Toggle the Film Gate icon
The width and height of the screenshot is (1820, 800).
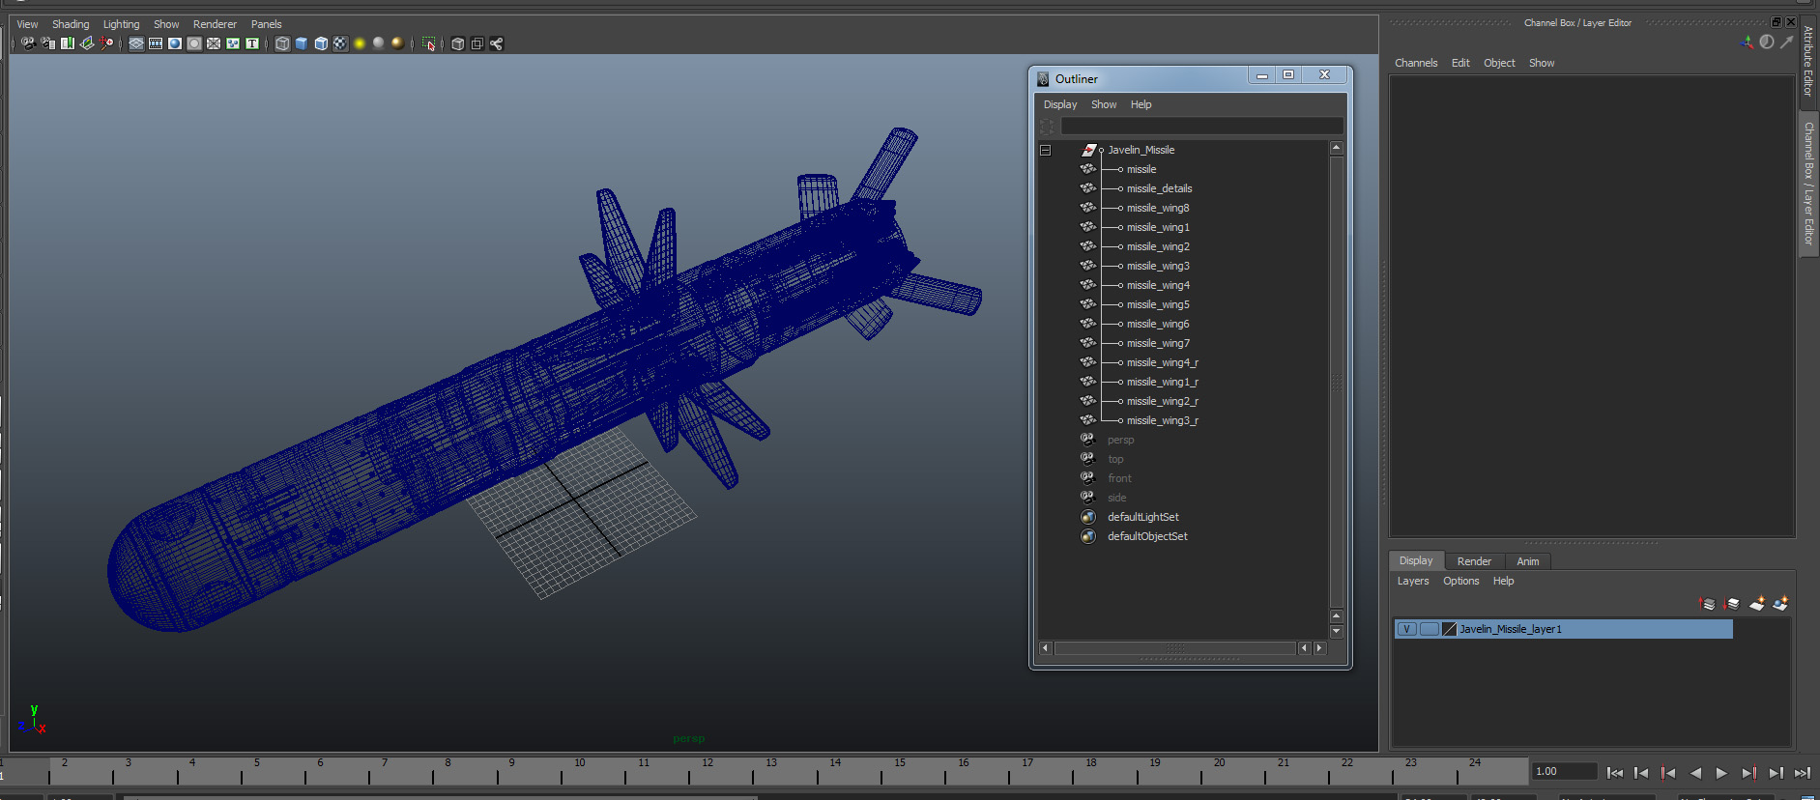coord(156,43)
